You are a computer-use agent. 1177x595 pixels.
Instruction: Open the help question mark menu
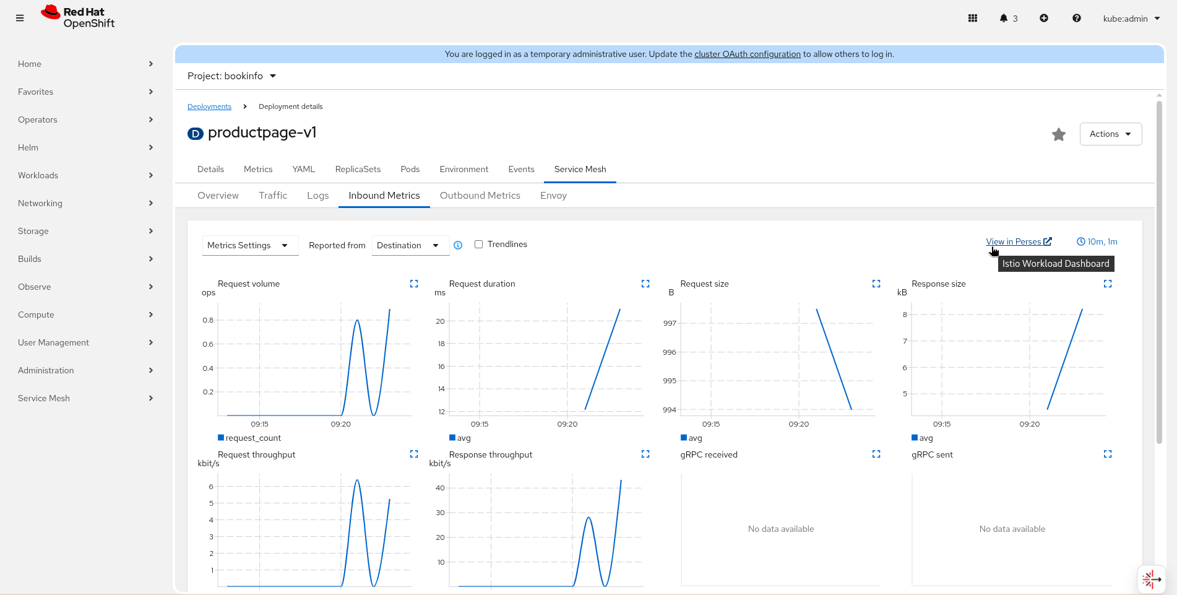click(1077, 19)
